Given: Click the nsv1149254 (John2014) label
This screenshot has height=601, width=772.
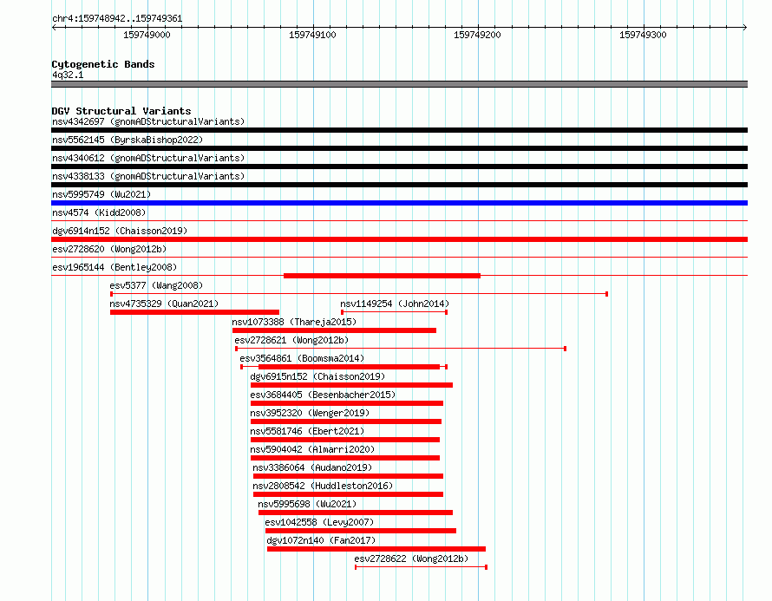Looking at the screenshot, I should (395, 304).
